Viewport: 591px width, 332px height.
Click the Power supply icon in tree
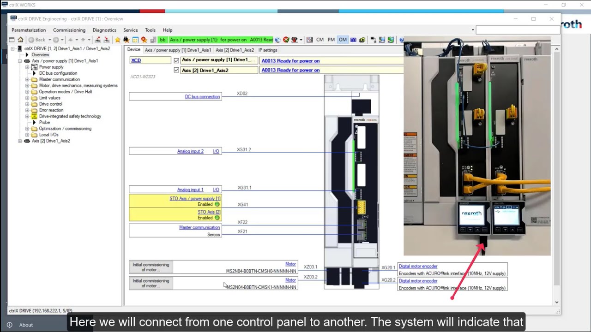(34, 67)
